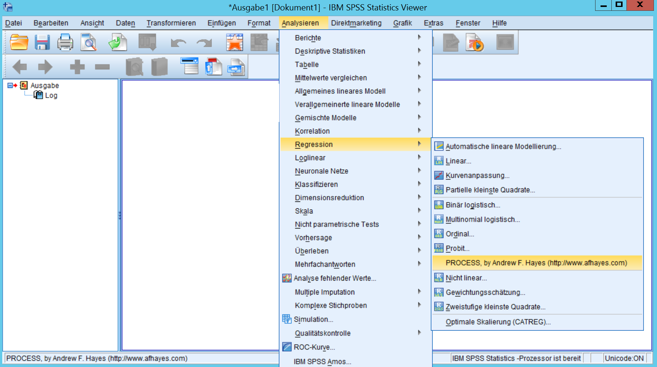Choose Linear... regression option

(537, 161)
